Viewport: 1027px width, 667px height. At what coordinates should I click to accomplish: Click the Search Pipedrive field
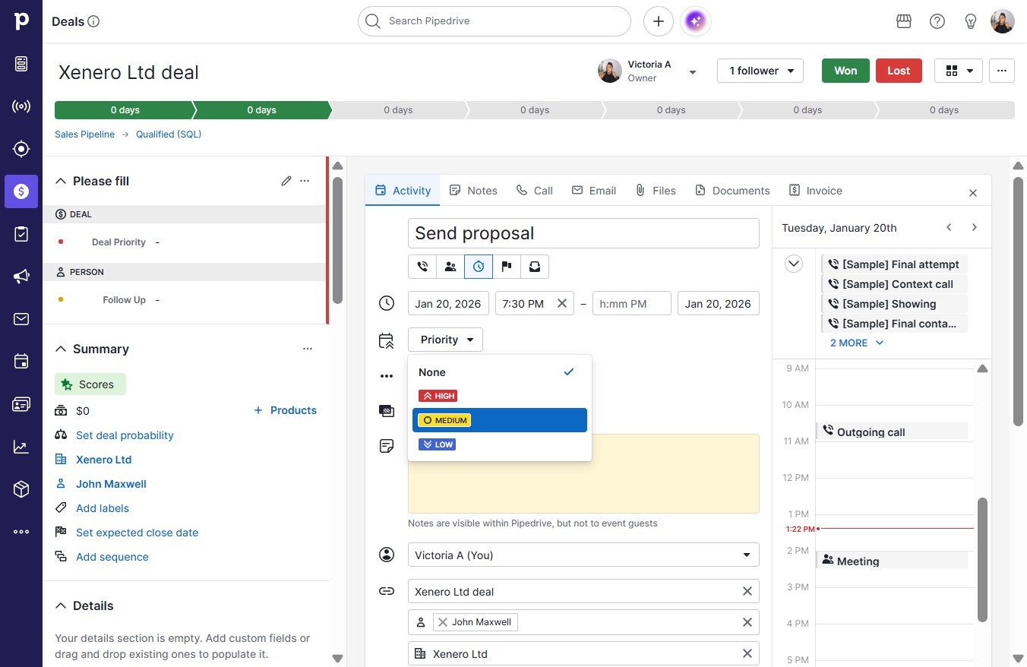pyautogui.click(x=495, y=21)
